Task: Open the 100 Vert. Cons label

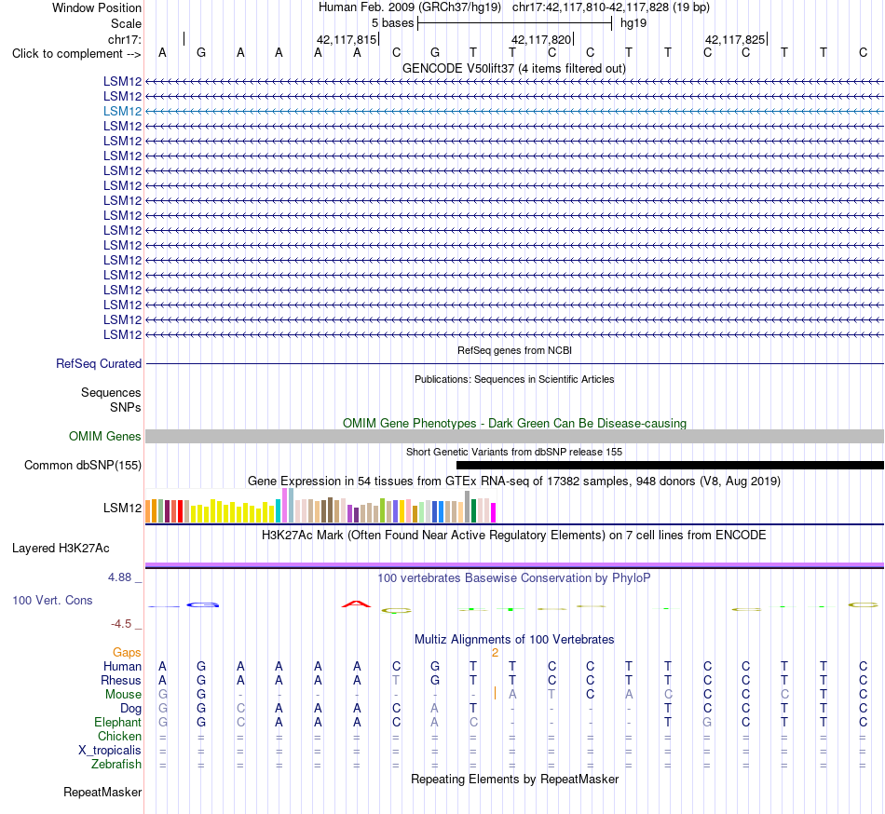Action: 52,600
